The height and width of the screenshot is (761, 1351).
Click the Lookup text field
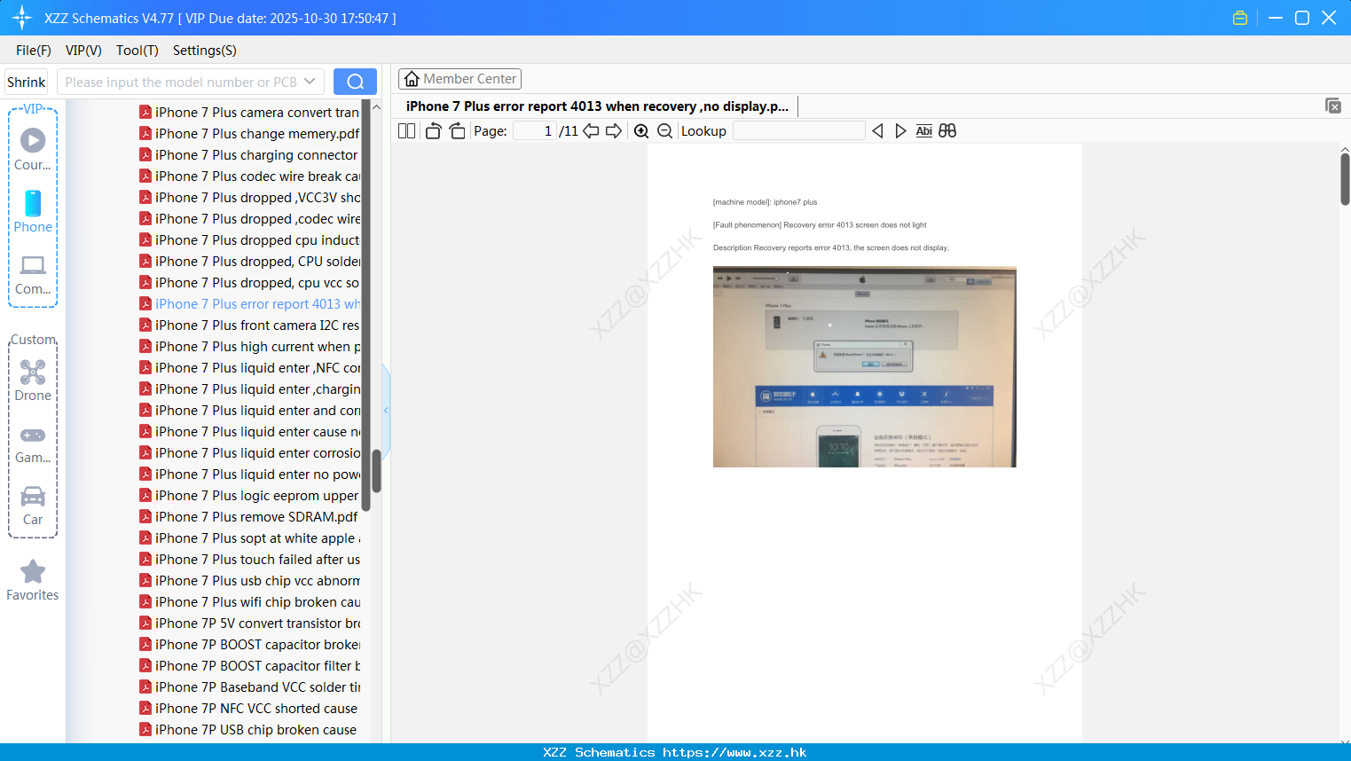click(x=799, y=130)
